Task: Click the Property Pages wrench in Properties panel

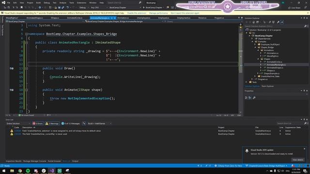Action: pyautogui.click(x=254, y=98)
